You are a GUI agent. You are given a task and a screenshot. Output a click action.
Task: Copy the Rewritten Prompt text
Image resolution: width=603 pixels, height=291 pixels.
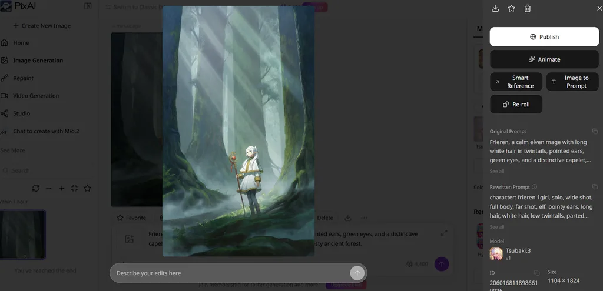[x=595, y=187]
